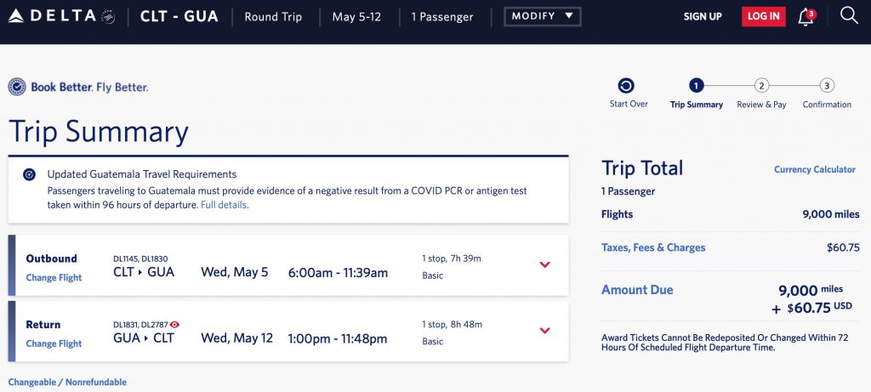Click the Taxes, Fees & Charges link
This screenshot has width=871, height=392.
click(x=653, y=247)
